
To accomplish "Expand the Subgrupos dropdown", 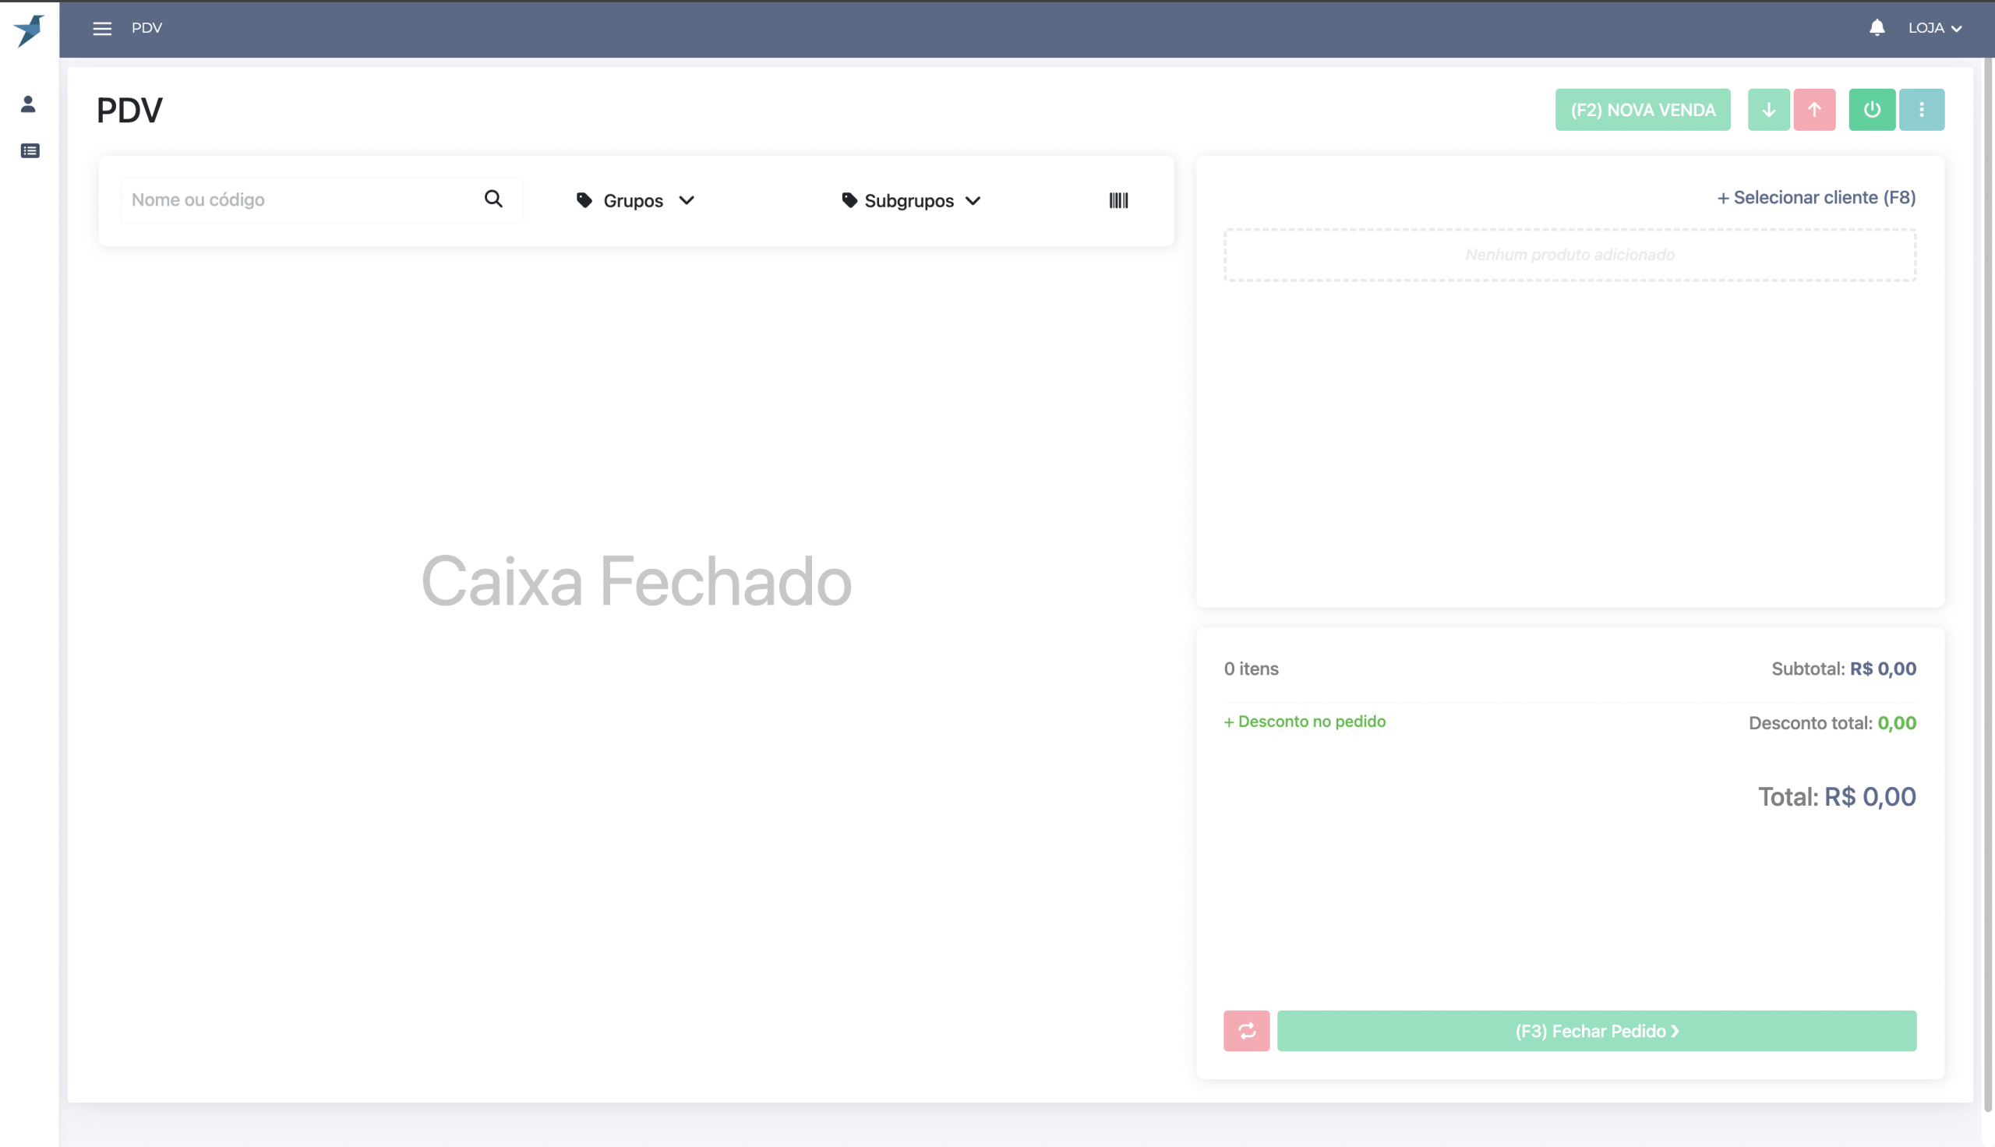I will (911, 201).
